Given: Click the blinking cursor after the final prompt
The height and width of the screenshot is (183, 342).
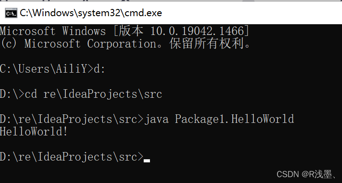Looking at the screenshot, I should click(147, 160).
